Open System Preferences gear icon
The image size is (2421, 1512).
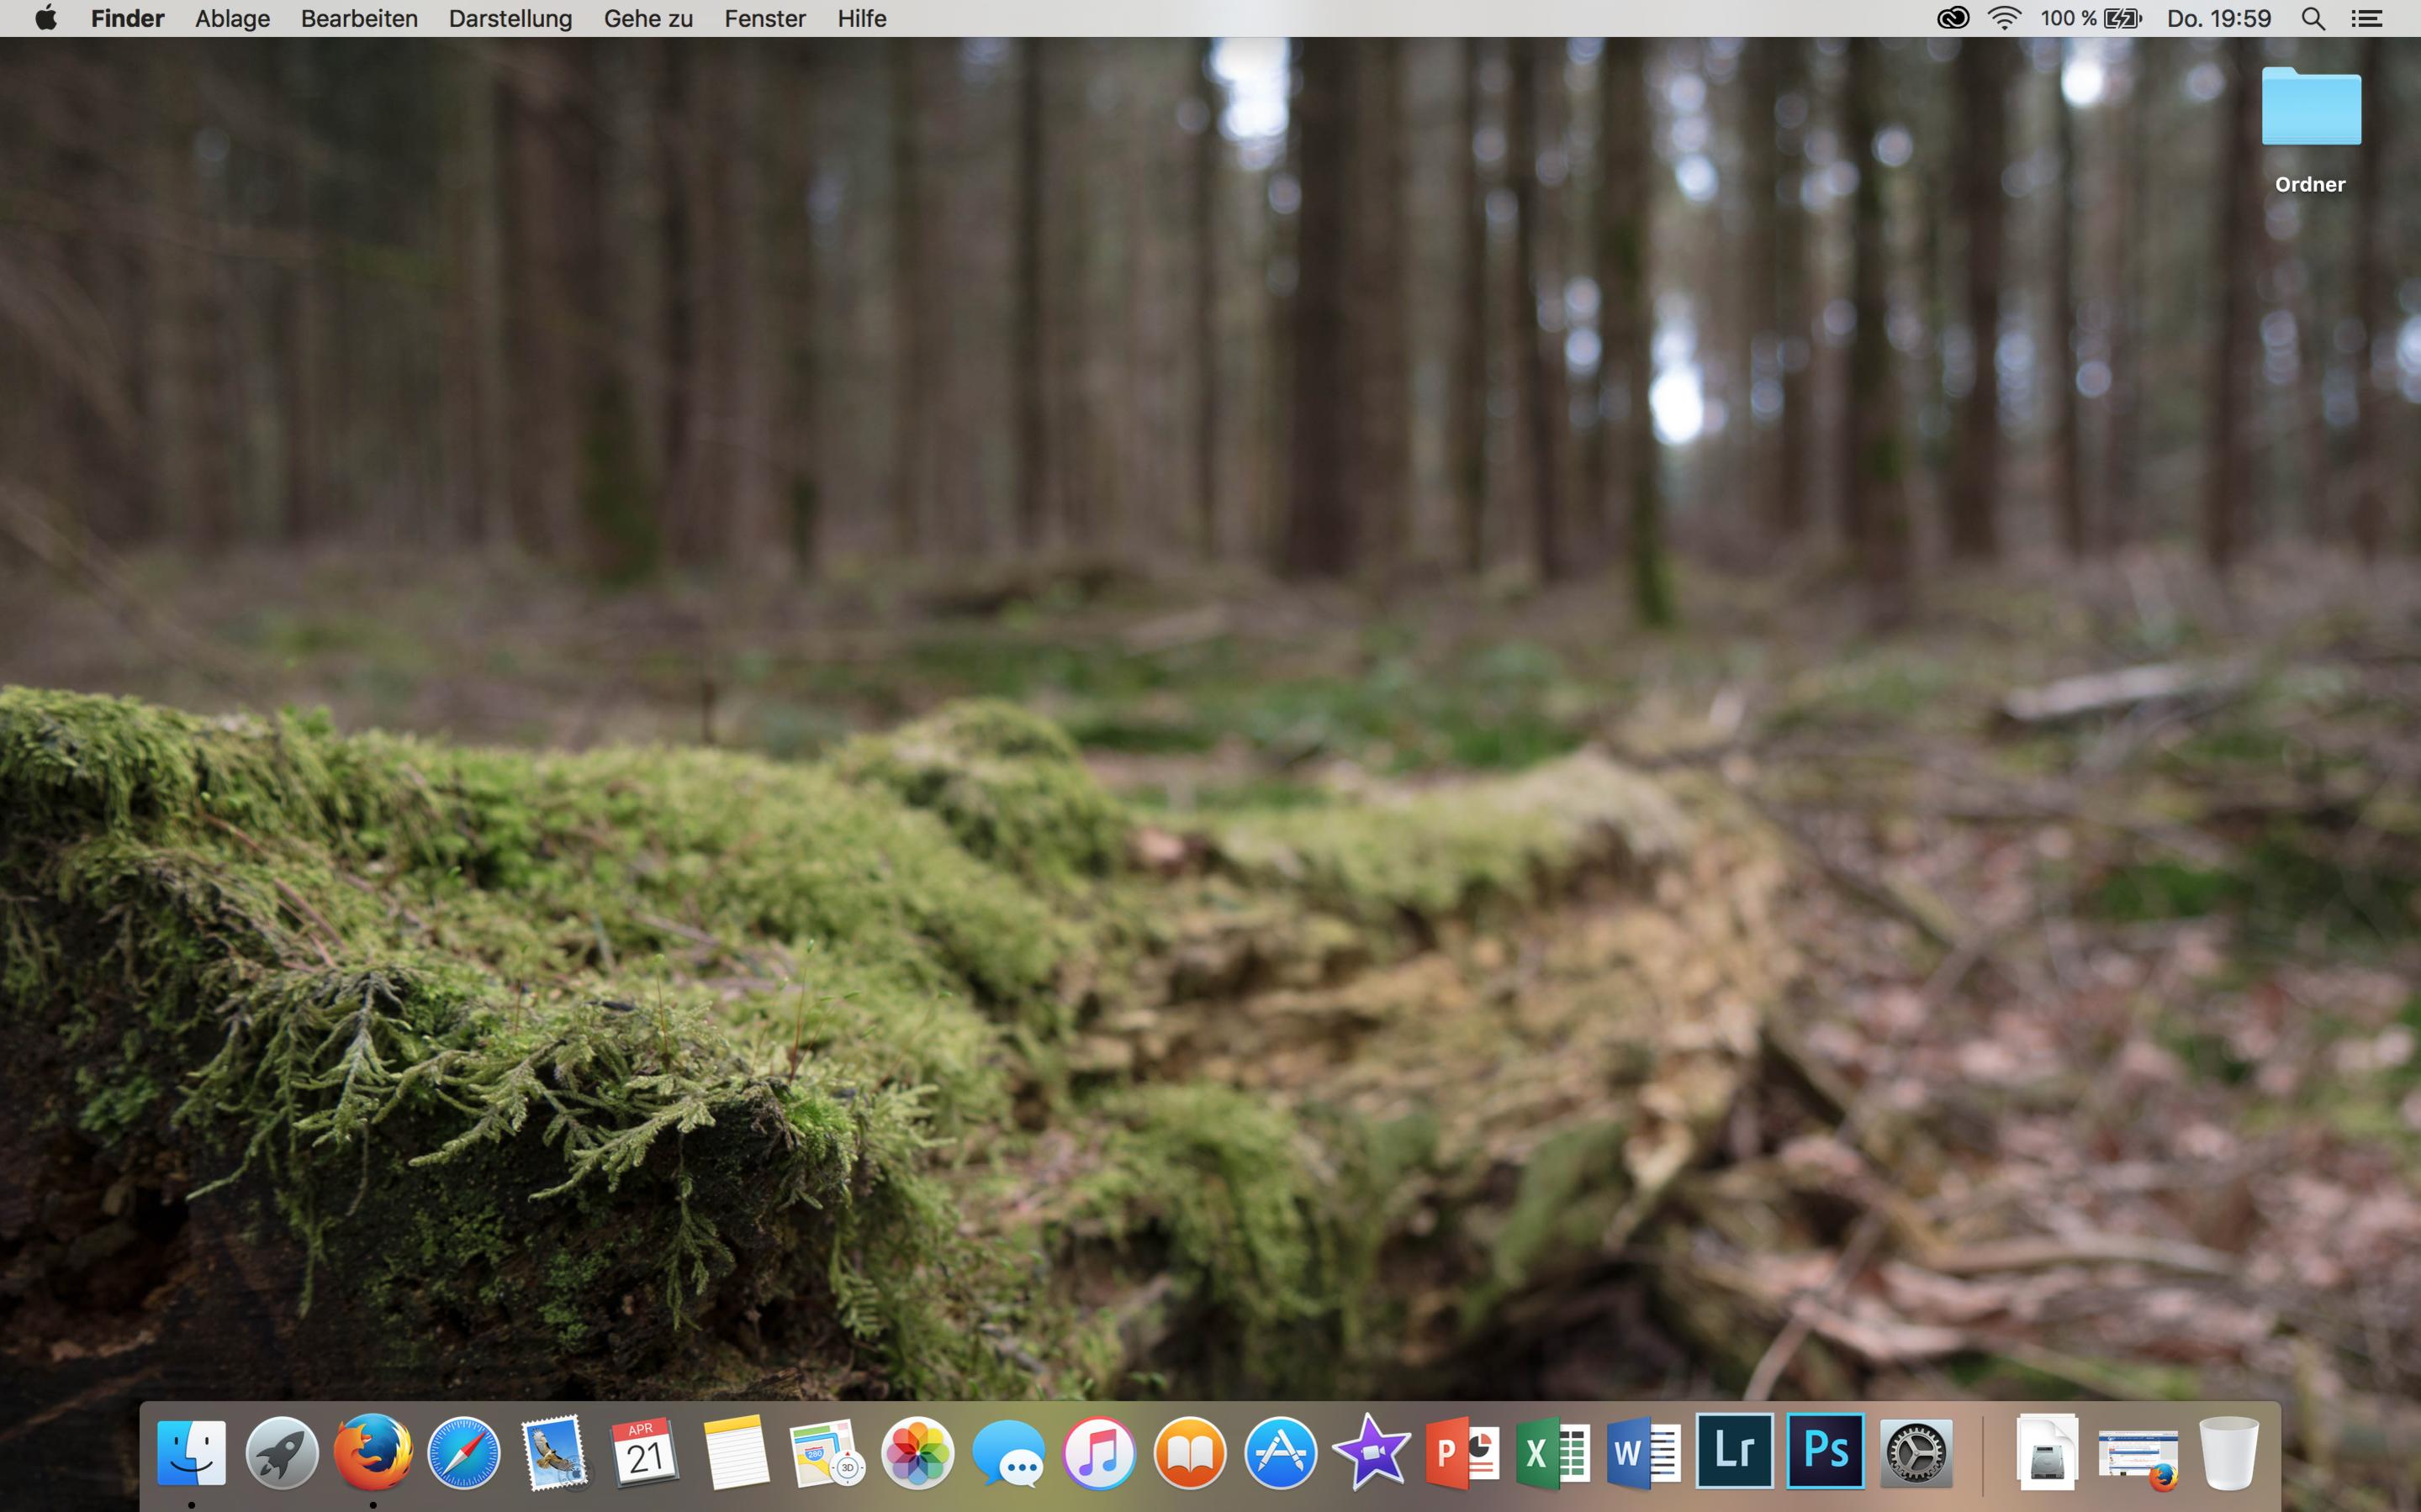1916,1452
